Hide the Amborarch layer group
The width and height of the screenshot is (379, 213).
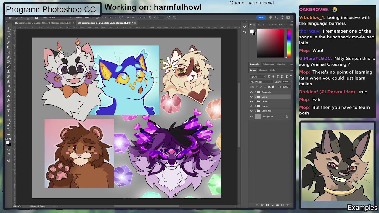(x=251, y=92)
